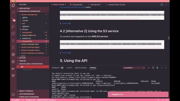
Task: Open errors and warnings status counter
Action: click(x=30, y=100)
